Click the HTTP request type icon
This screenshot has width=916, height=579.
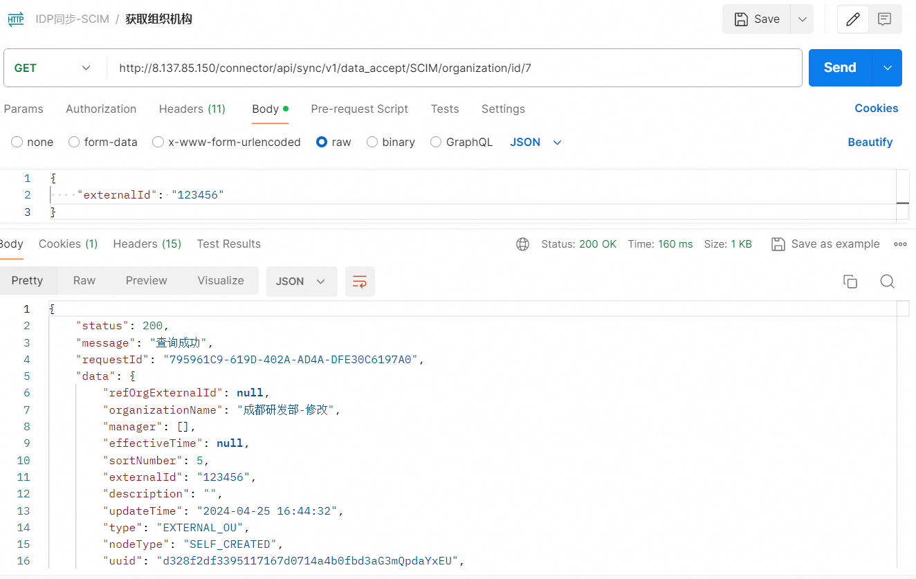(x=16, y=19)
